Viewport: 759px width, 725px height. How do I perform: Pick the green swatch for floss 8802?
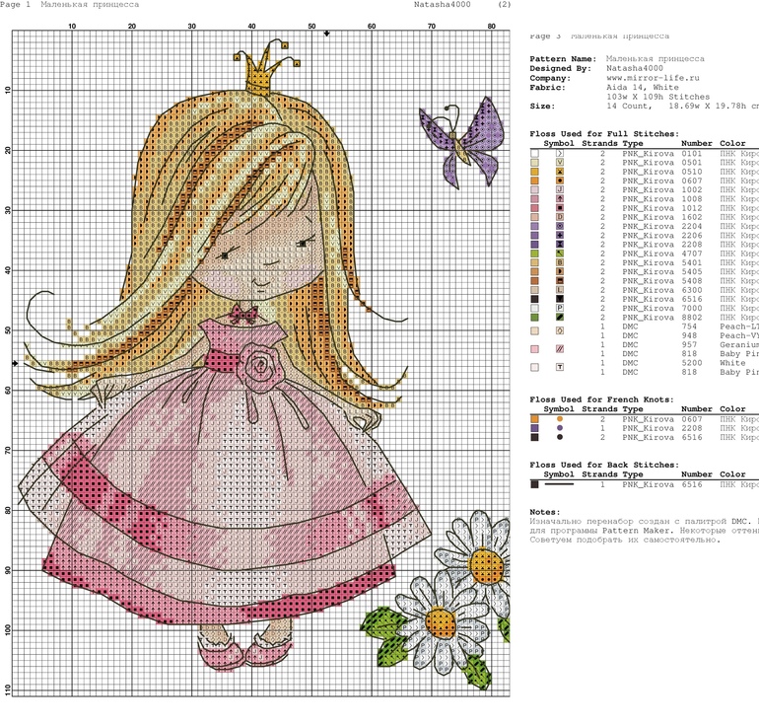click(x=535, y=318)
